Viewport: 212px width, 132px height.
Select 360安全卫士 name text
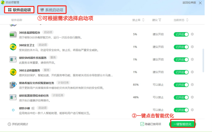click(x=27, y=45)
